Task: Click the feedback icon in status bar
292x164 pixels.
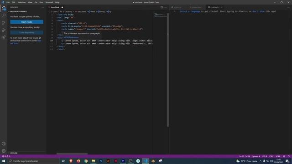Action: (284, 156)
